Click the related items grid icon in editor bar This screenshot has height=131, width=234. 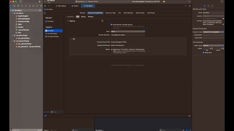tap(45, 6)
